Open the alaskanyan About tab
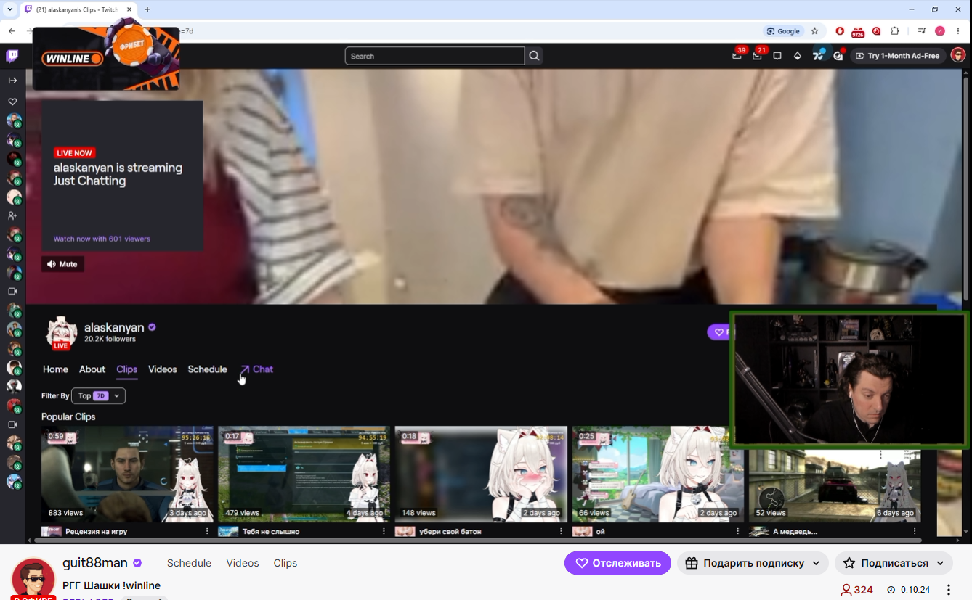Image resolution: width=972 pixels, height=600 pixels. click(92, 369)
